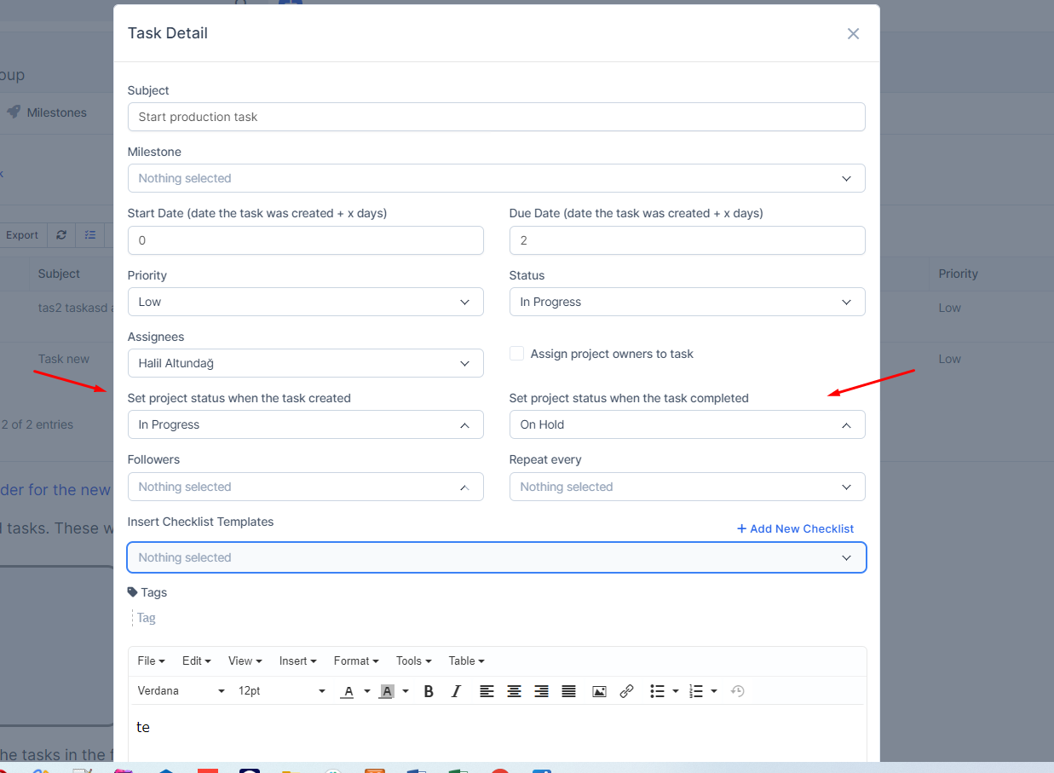The height and width of the screenshot is (773, 1054).
Task: Click the Tags label icon
Action: pos(135,591)
